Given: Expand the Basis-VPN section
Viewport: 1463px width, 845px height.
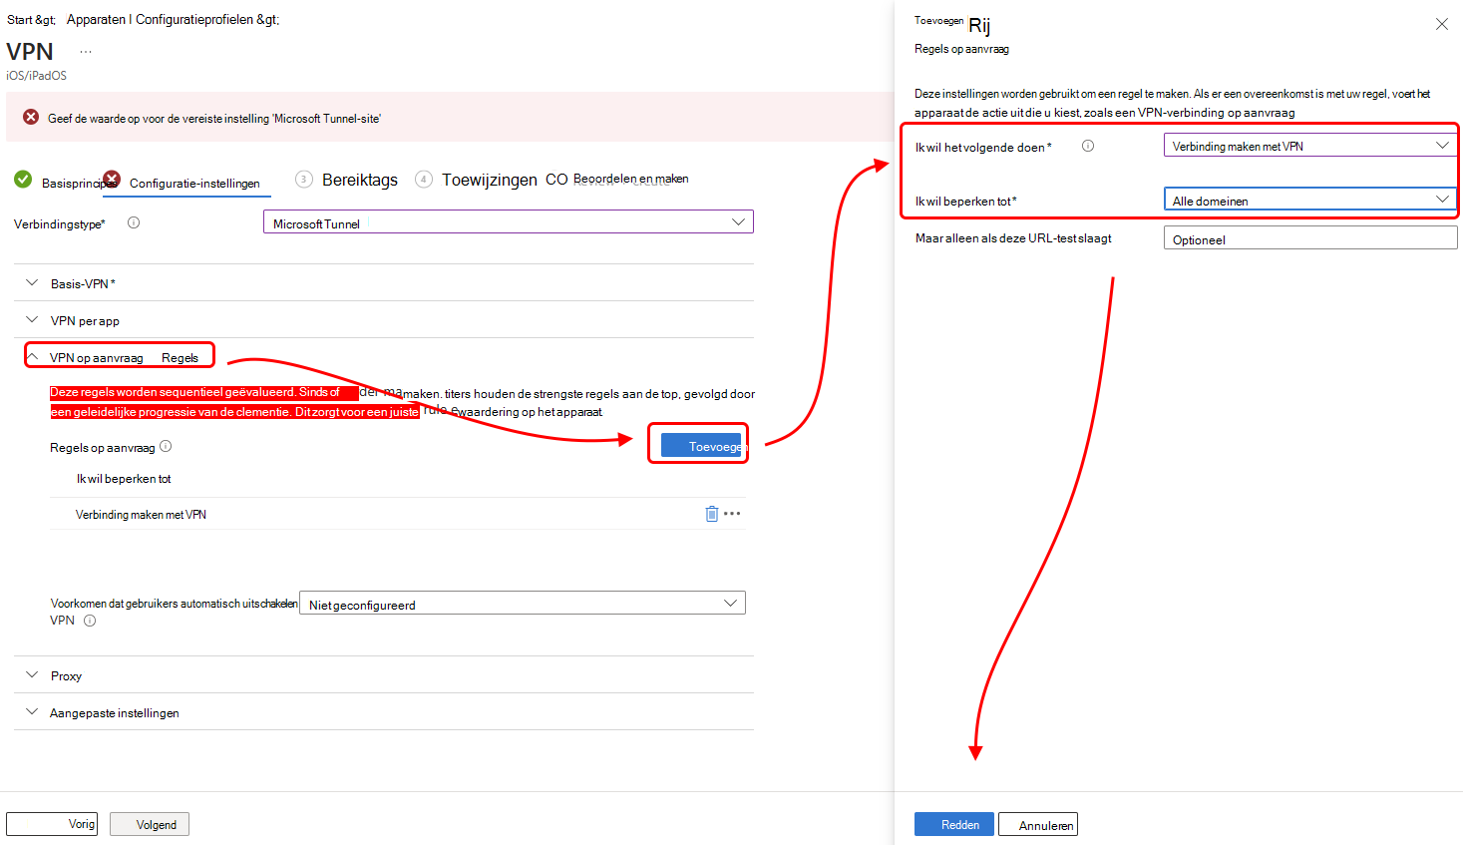Looking at the screenshot, I should tap(384, 283).
